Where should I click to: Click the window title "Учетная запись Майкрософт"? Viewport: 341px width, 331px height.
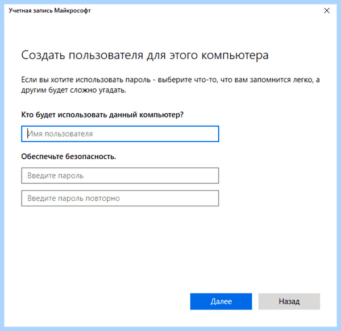tap(49, 10)
